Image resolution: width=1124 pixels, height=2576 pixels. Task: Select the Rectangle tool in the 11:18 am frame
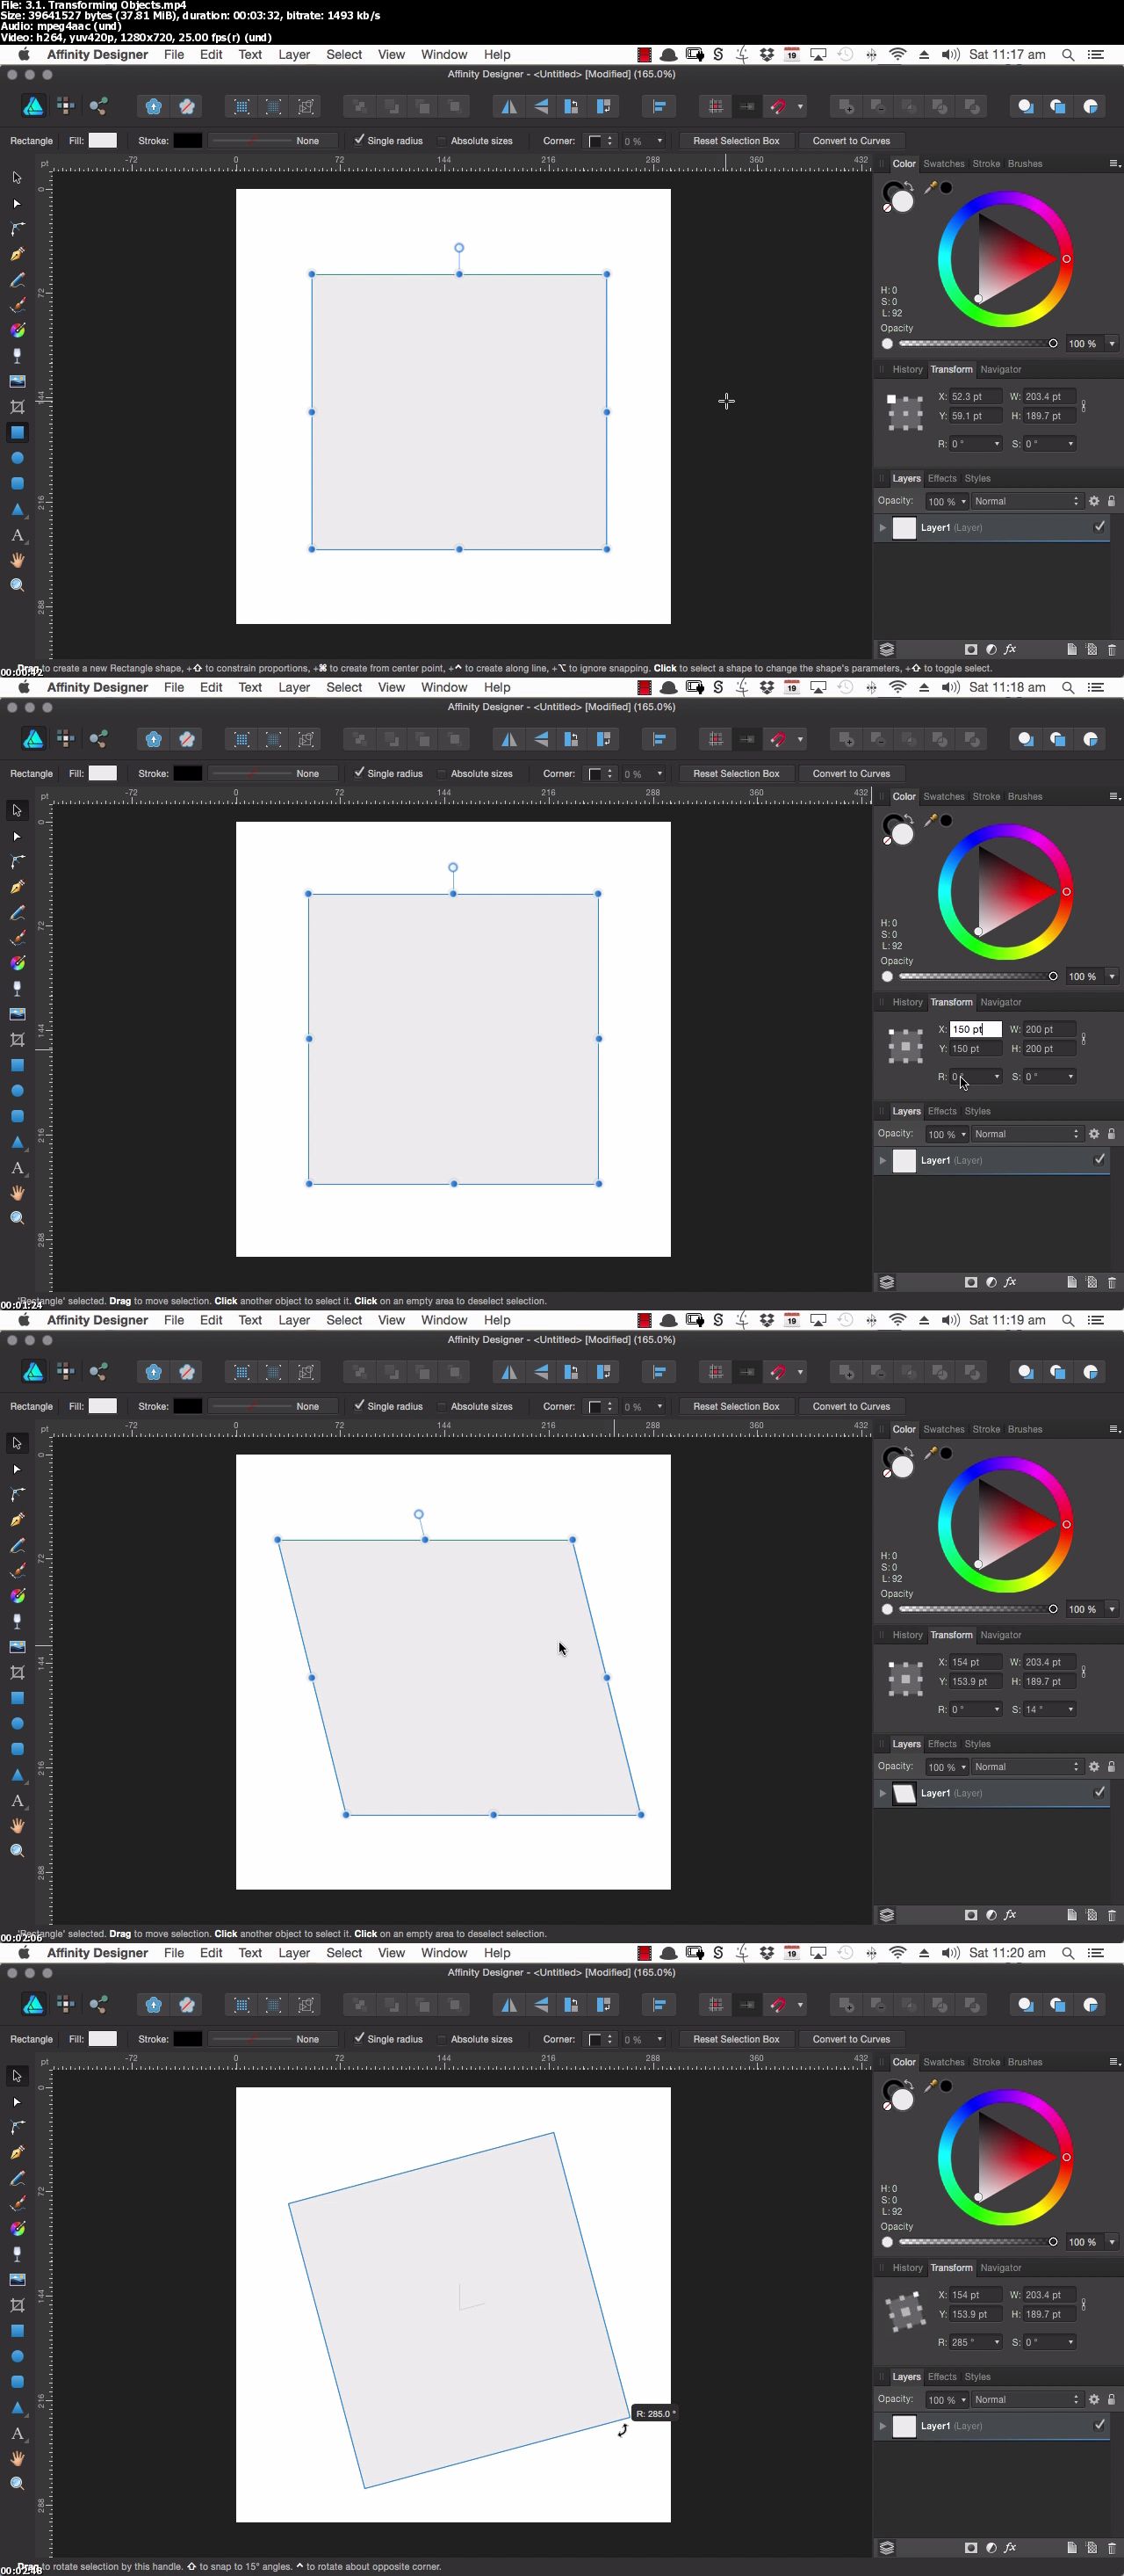pyautogui.click(x=17, y=1065)
